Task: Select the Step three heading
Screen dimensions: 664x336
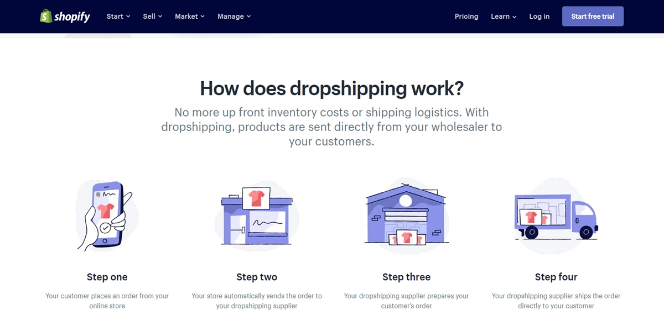Action: pos(407,277)
